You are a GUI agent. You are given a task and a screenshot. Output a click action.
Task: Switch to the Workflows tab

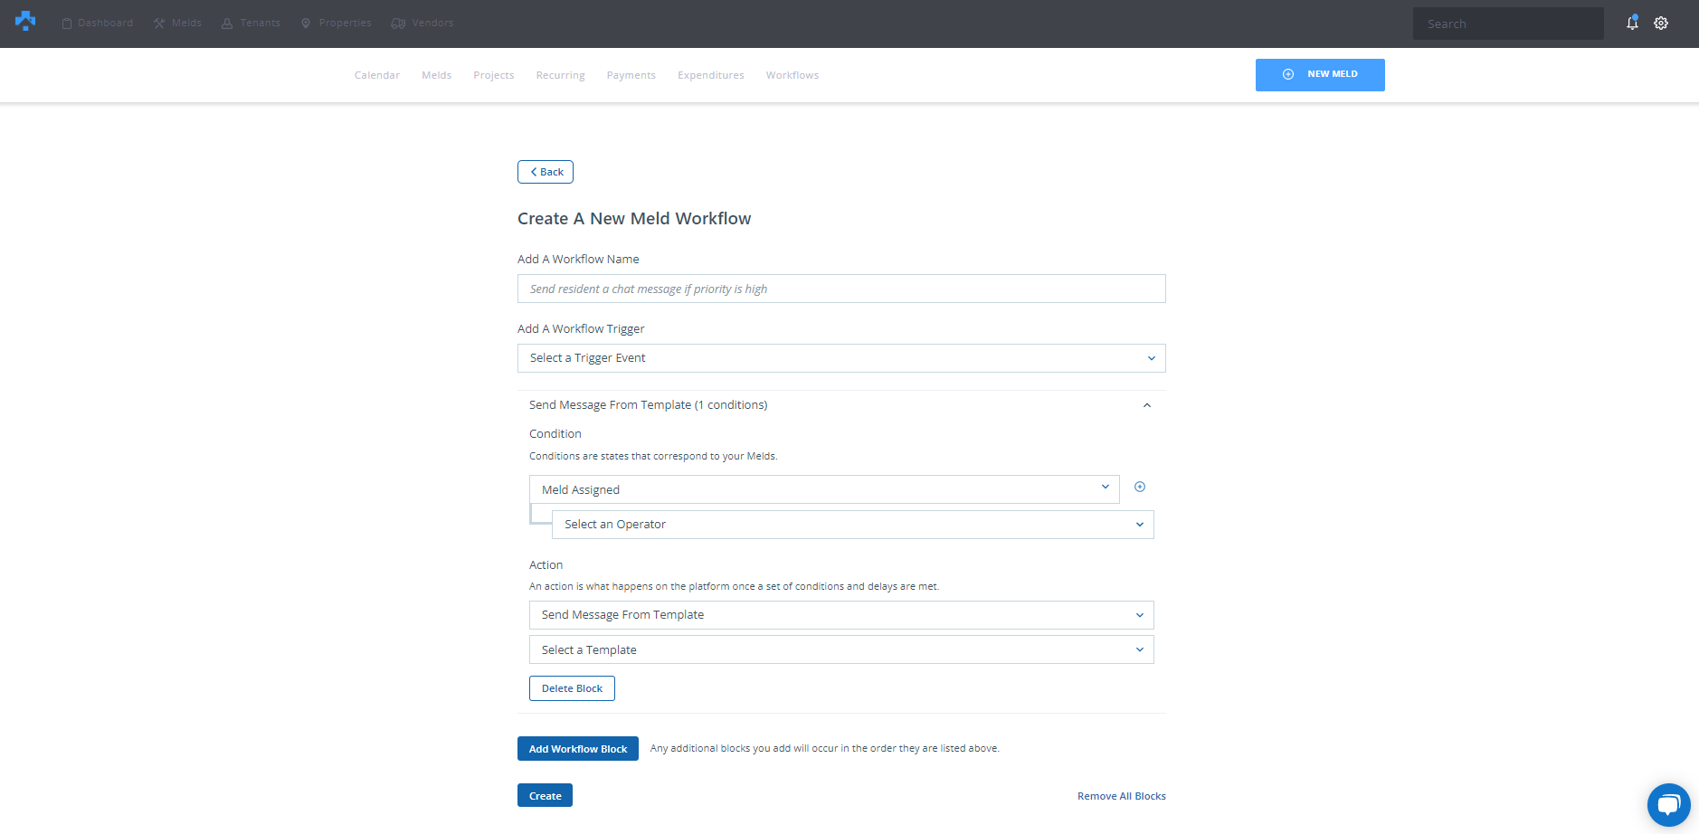(792, 75)
